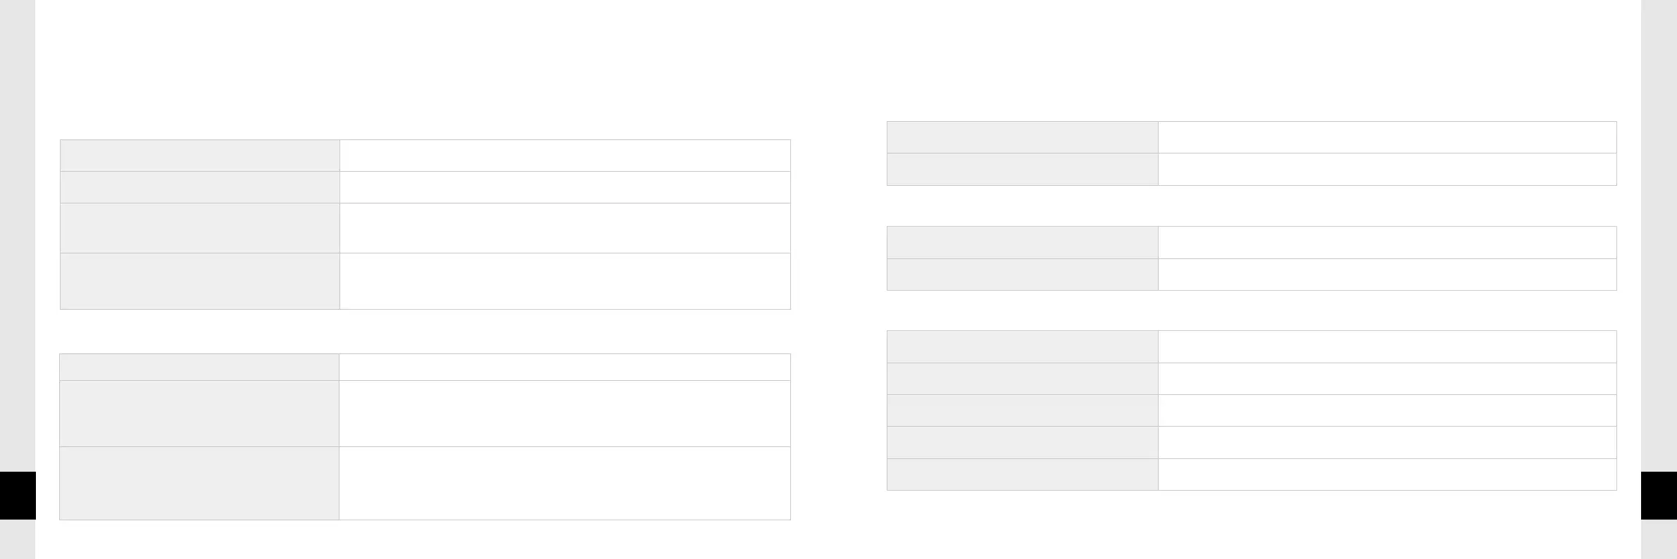The height and width of the screenshot is (559, 1677).
Task: Select last white cell of upper-left table
Action: 565,281
